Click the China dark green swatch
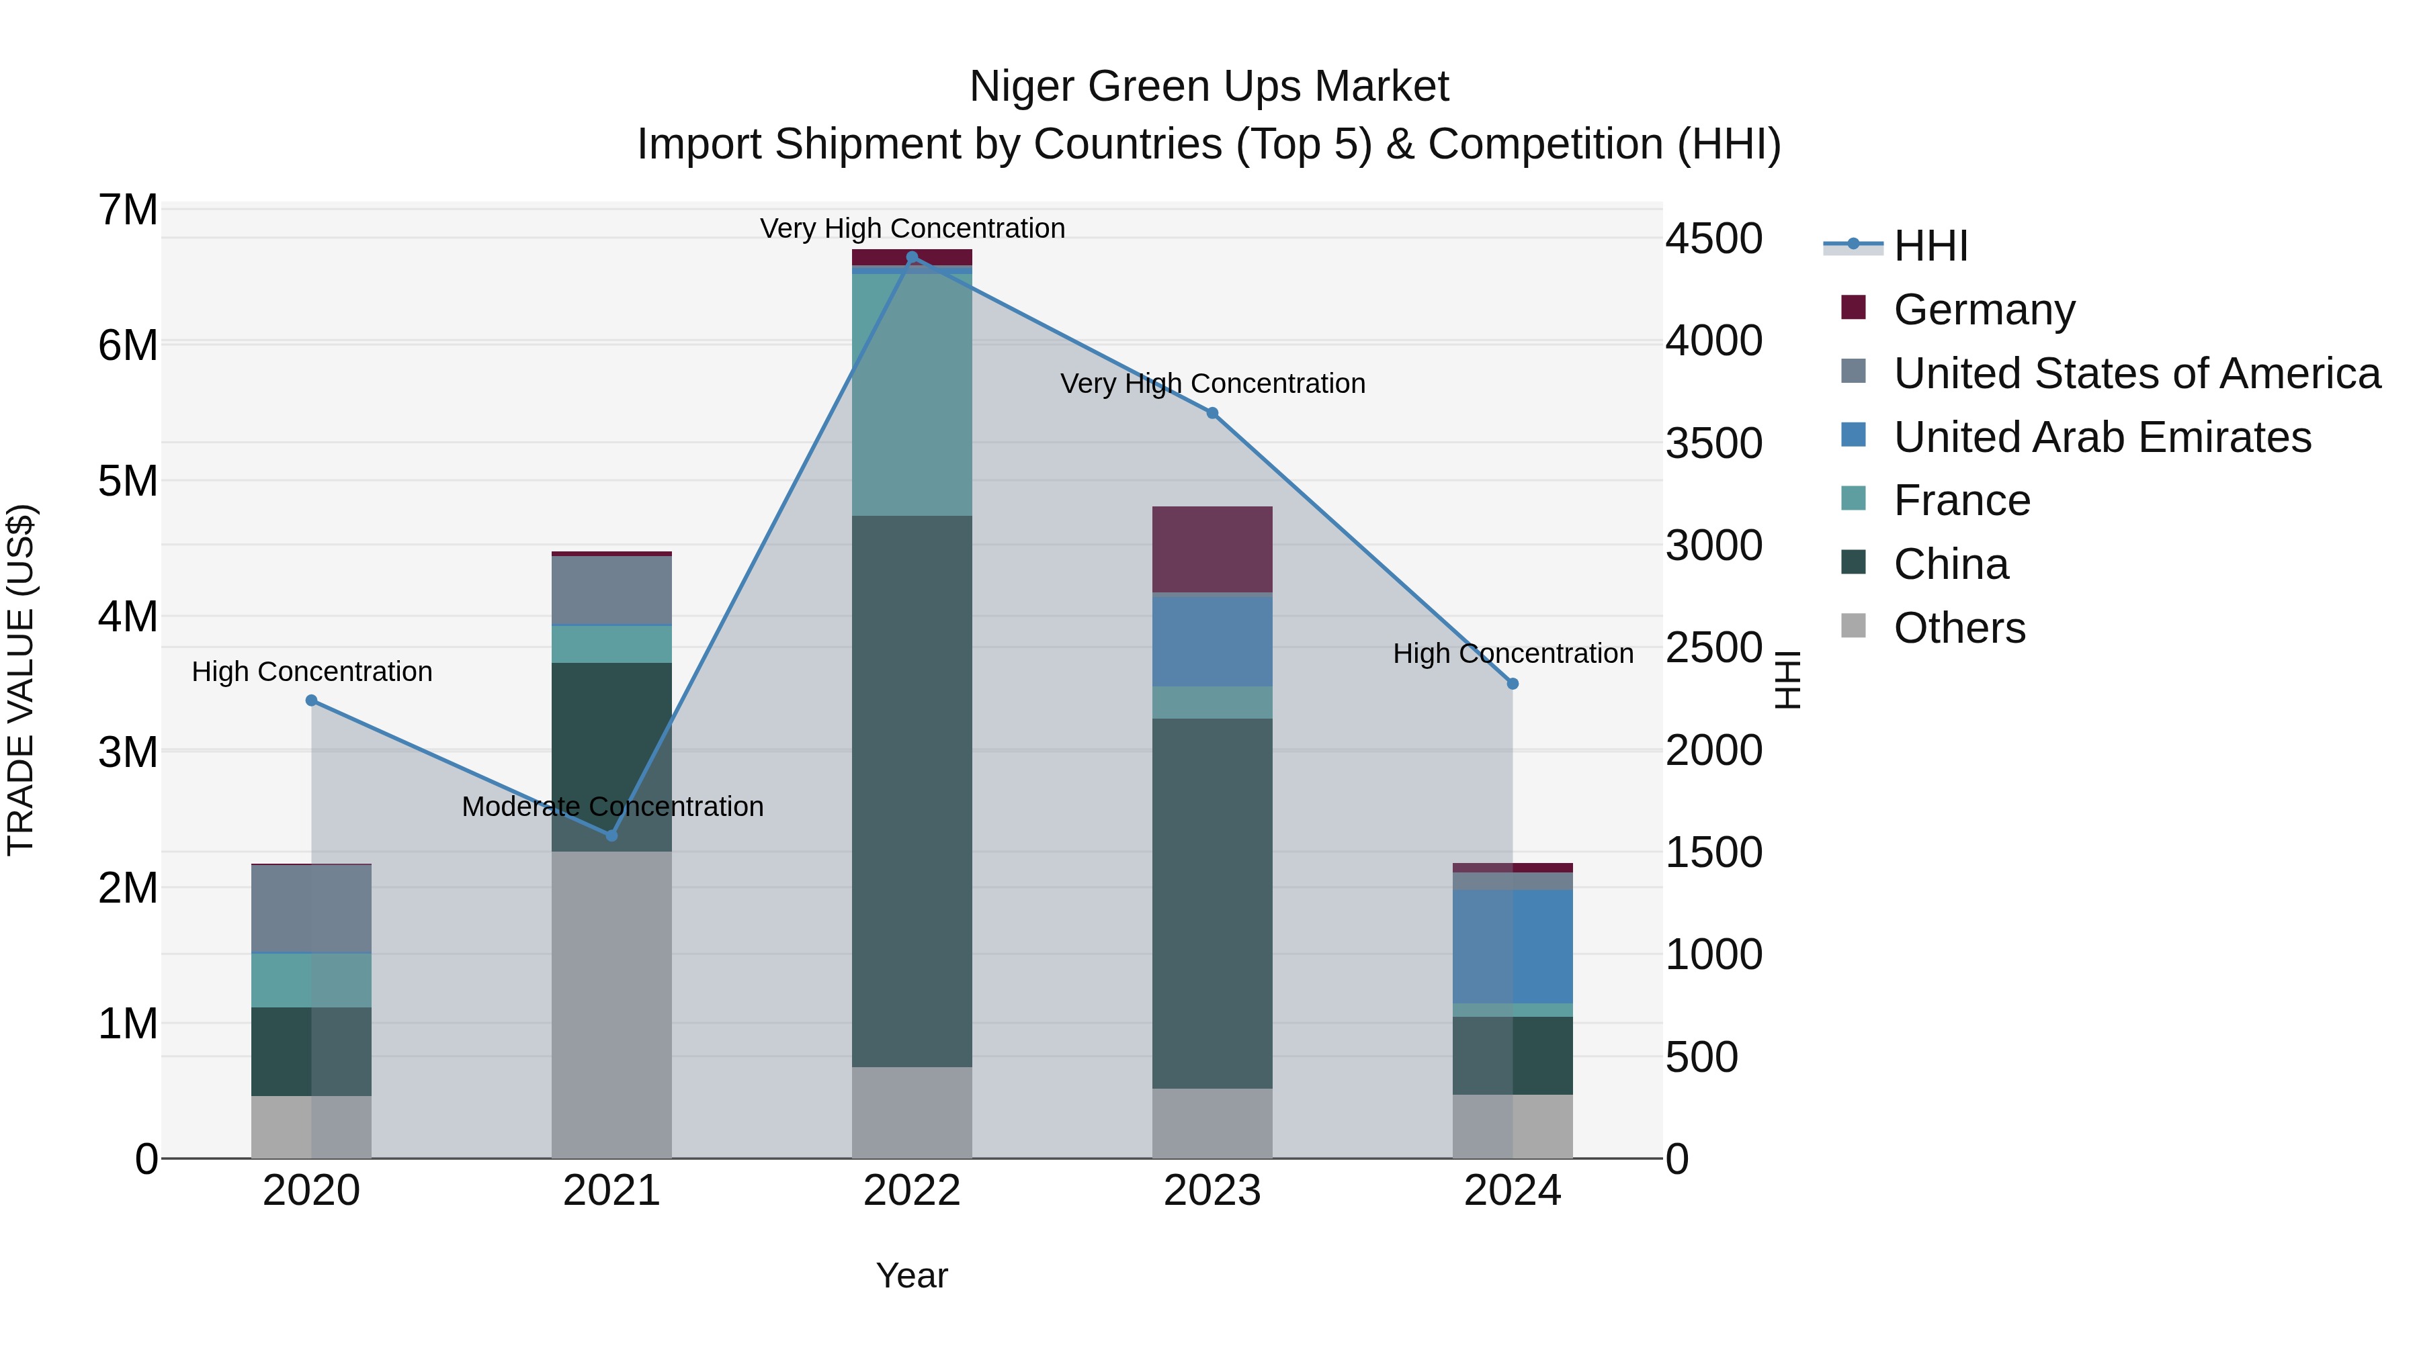 pyautogui.click(x=1854, y=561)
